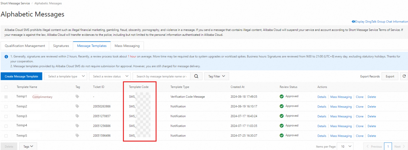This screenshot has height=150, width=408.
Task: Click the tag icon in Temp1 row
Action: pos(77,97)
